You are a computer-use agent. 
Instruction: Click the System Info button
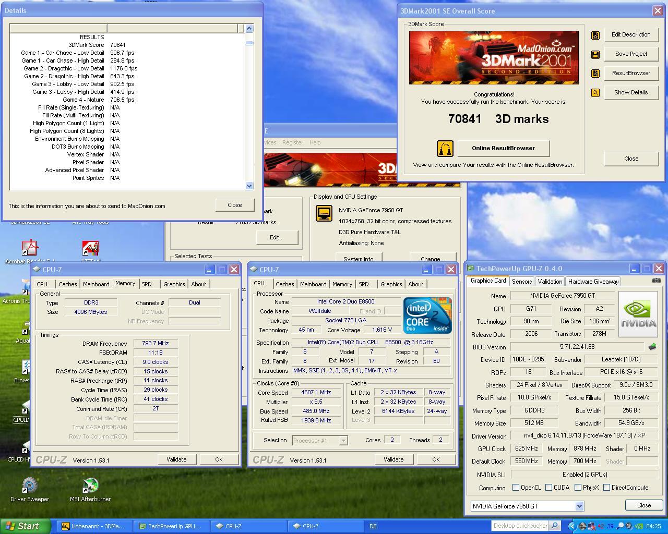point(359,258)
